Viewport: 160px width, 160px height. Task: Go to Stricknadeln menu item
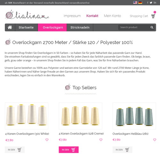click(x=80, y=28)
